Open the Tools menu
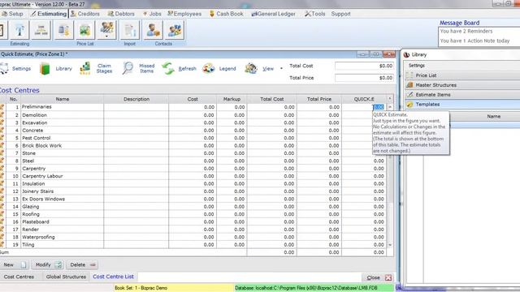Image resolution: width=520 pixels, height=292 pixels. [315, 14]
